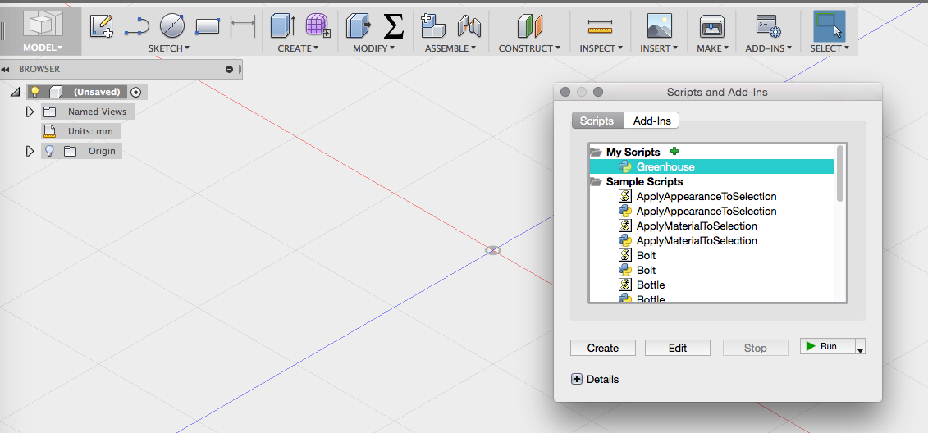The width and height of the screenshot is (928, 433).
Task: Click the Insert image icon
Action: pyautogui.click(x=659, y=26)
